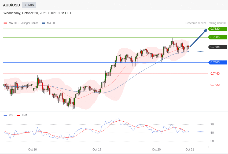This screenshot has height=154, width=228.
Task: Click the Oct 20 date axis label
Action: click(156, 149)
